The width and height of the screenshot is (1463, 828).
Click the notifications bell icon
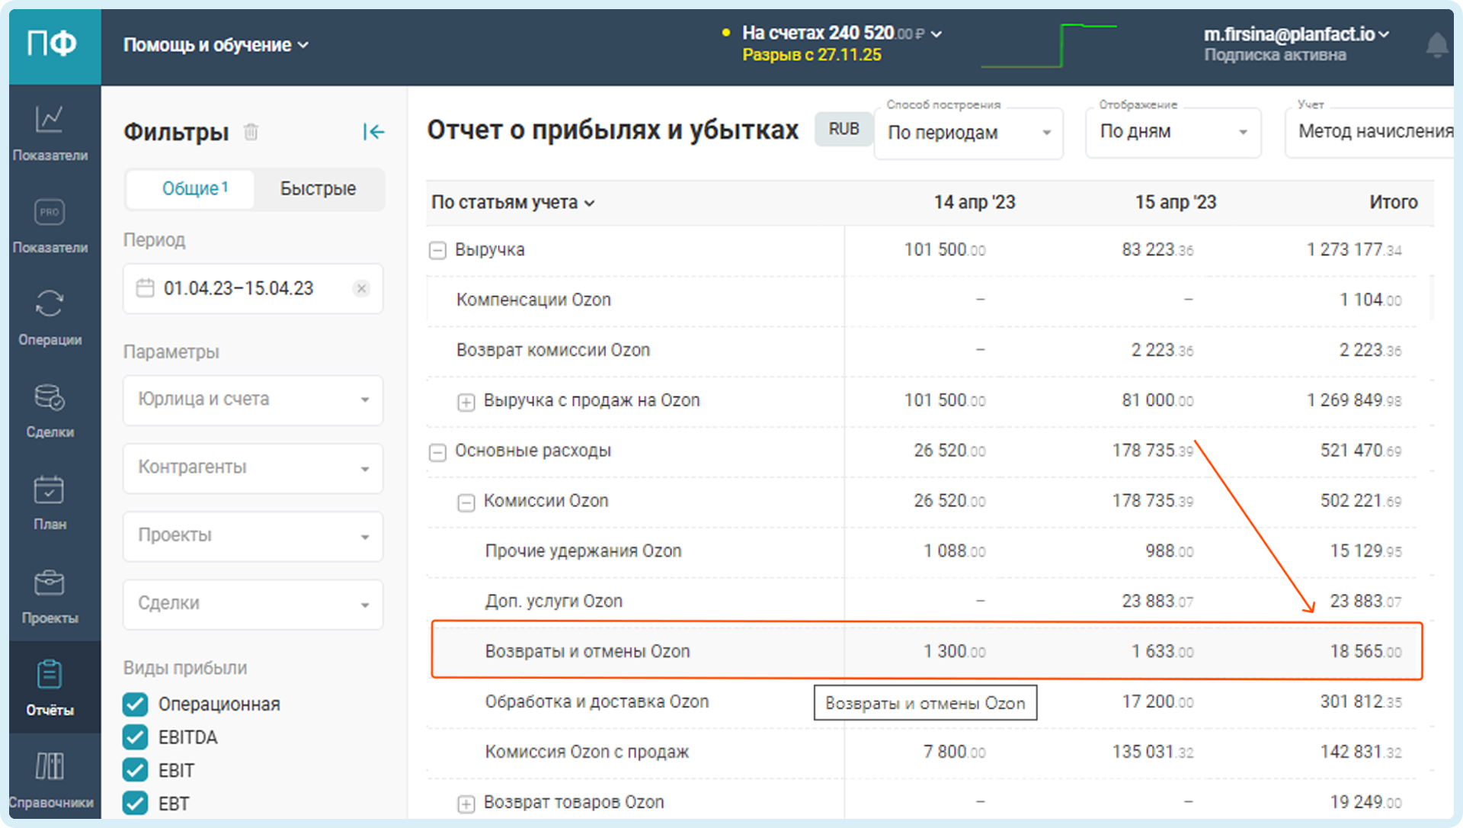tap(1436, 46)
